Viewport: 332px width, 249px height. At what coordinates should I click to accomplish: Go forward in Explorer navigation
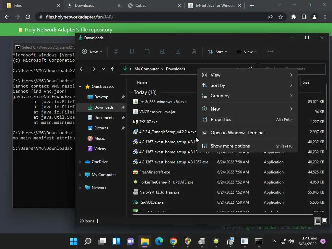93,69
